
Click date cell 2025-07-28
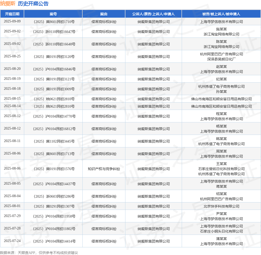click(12, 228)
